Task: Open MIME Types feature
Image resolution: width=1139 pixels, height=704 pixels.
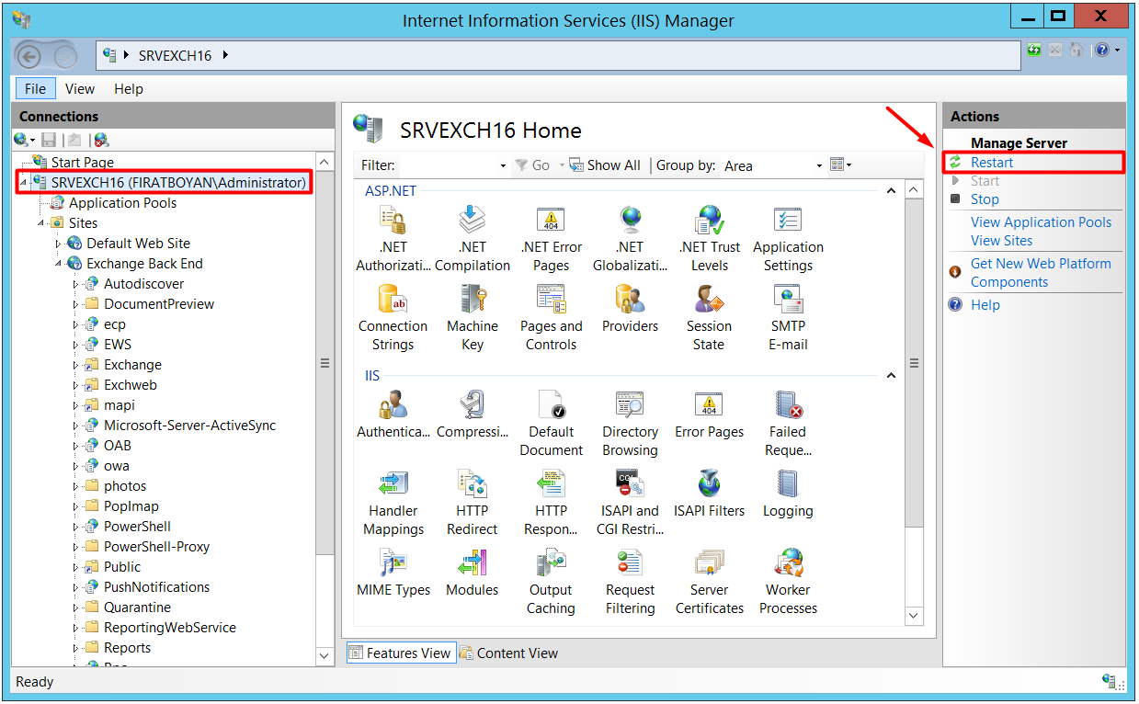Action: 393,572
